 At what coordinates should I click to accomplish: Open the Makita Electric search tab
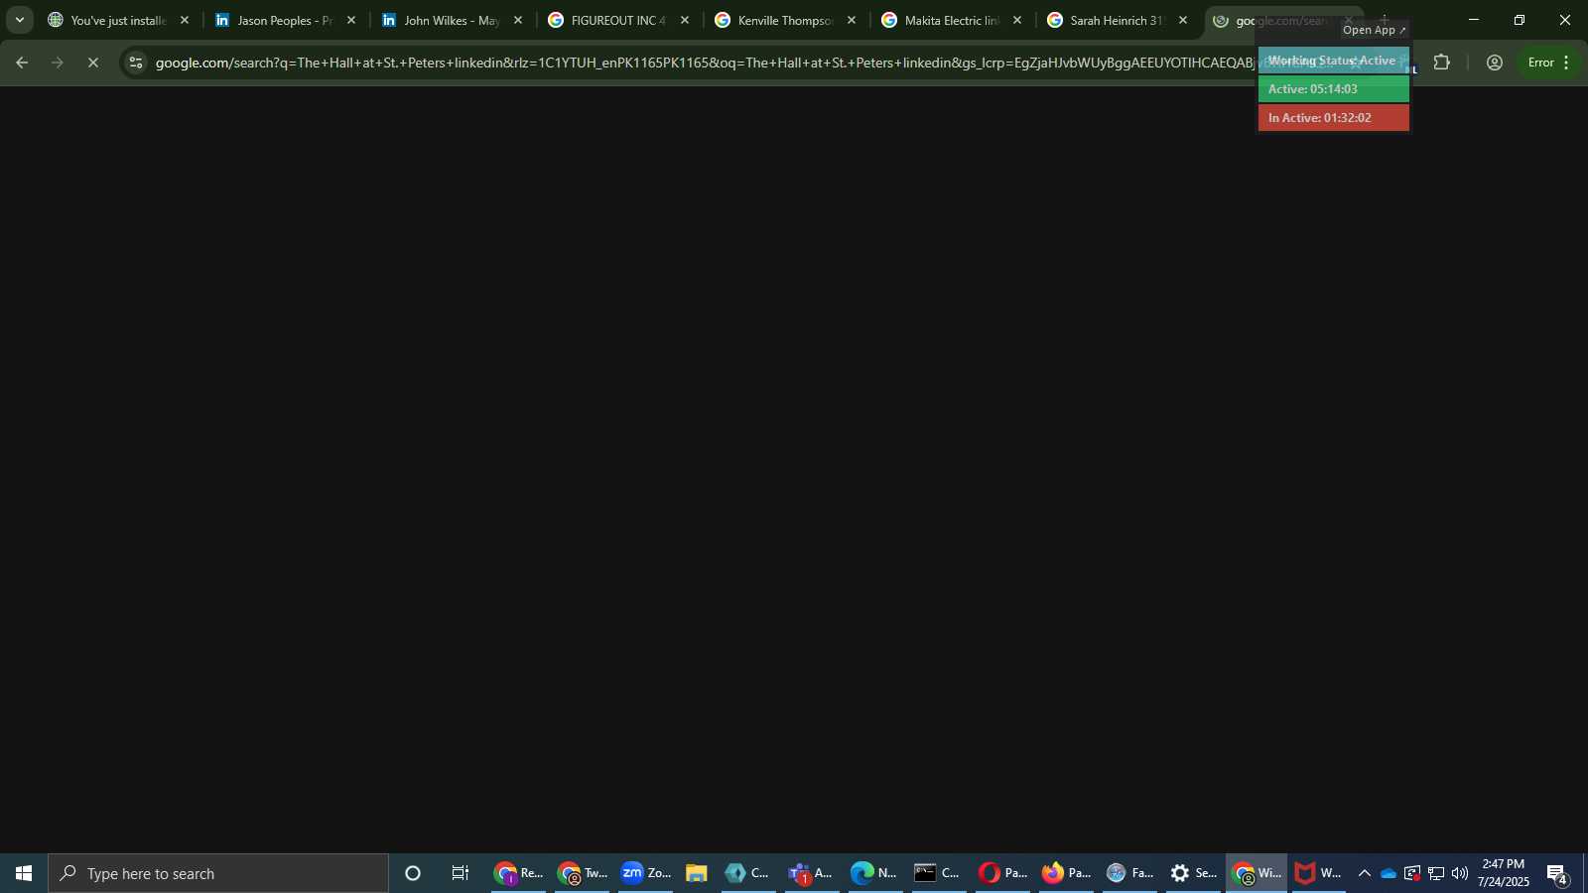(x=941, y=20)
